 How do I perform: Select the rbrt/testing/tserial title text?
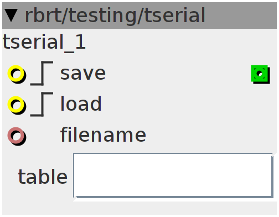(x=115, y=15)
